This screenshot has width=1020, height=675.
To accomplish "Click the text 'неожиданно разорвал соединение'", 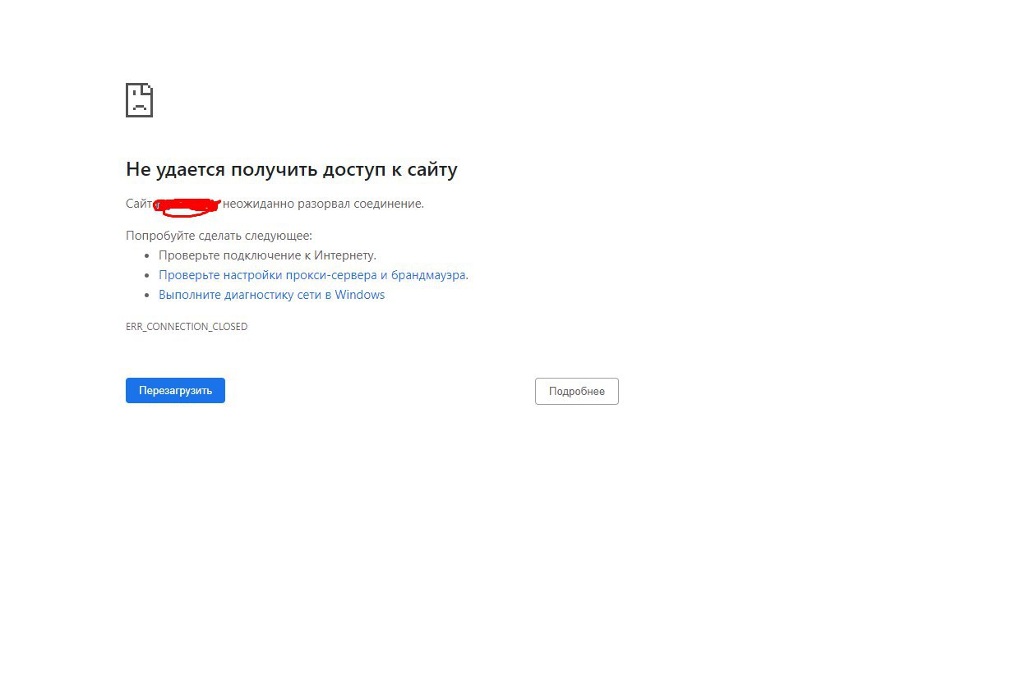I will [x=322, y=204].
